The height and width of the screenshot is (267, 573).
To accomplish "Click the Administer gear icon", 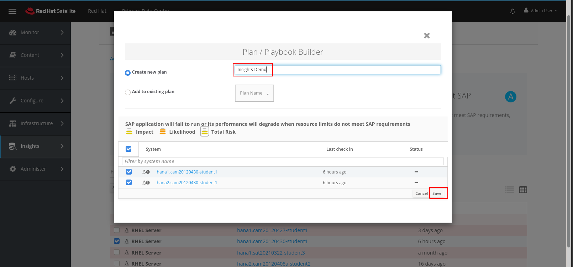I will [x=13, y=169].
